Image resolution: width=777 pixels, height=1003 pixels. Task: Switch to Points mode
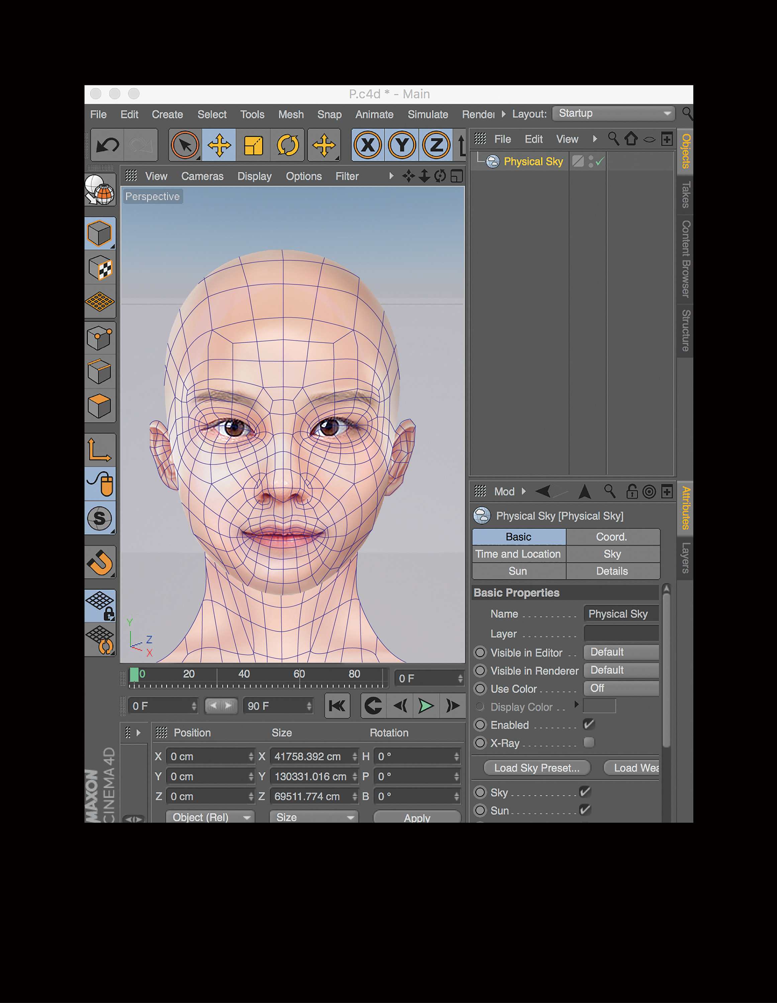(x=100, y=338)
